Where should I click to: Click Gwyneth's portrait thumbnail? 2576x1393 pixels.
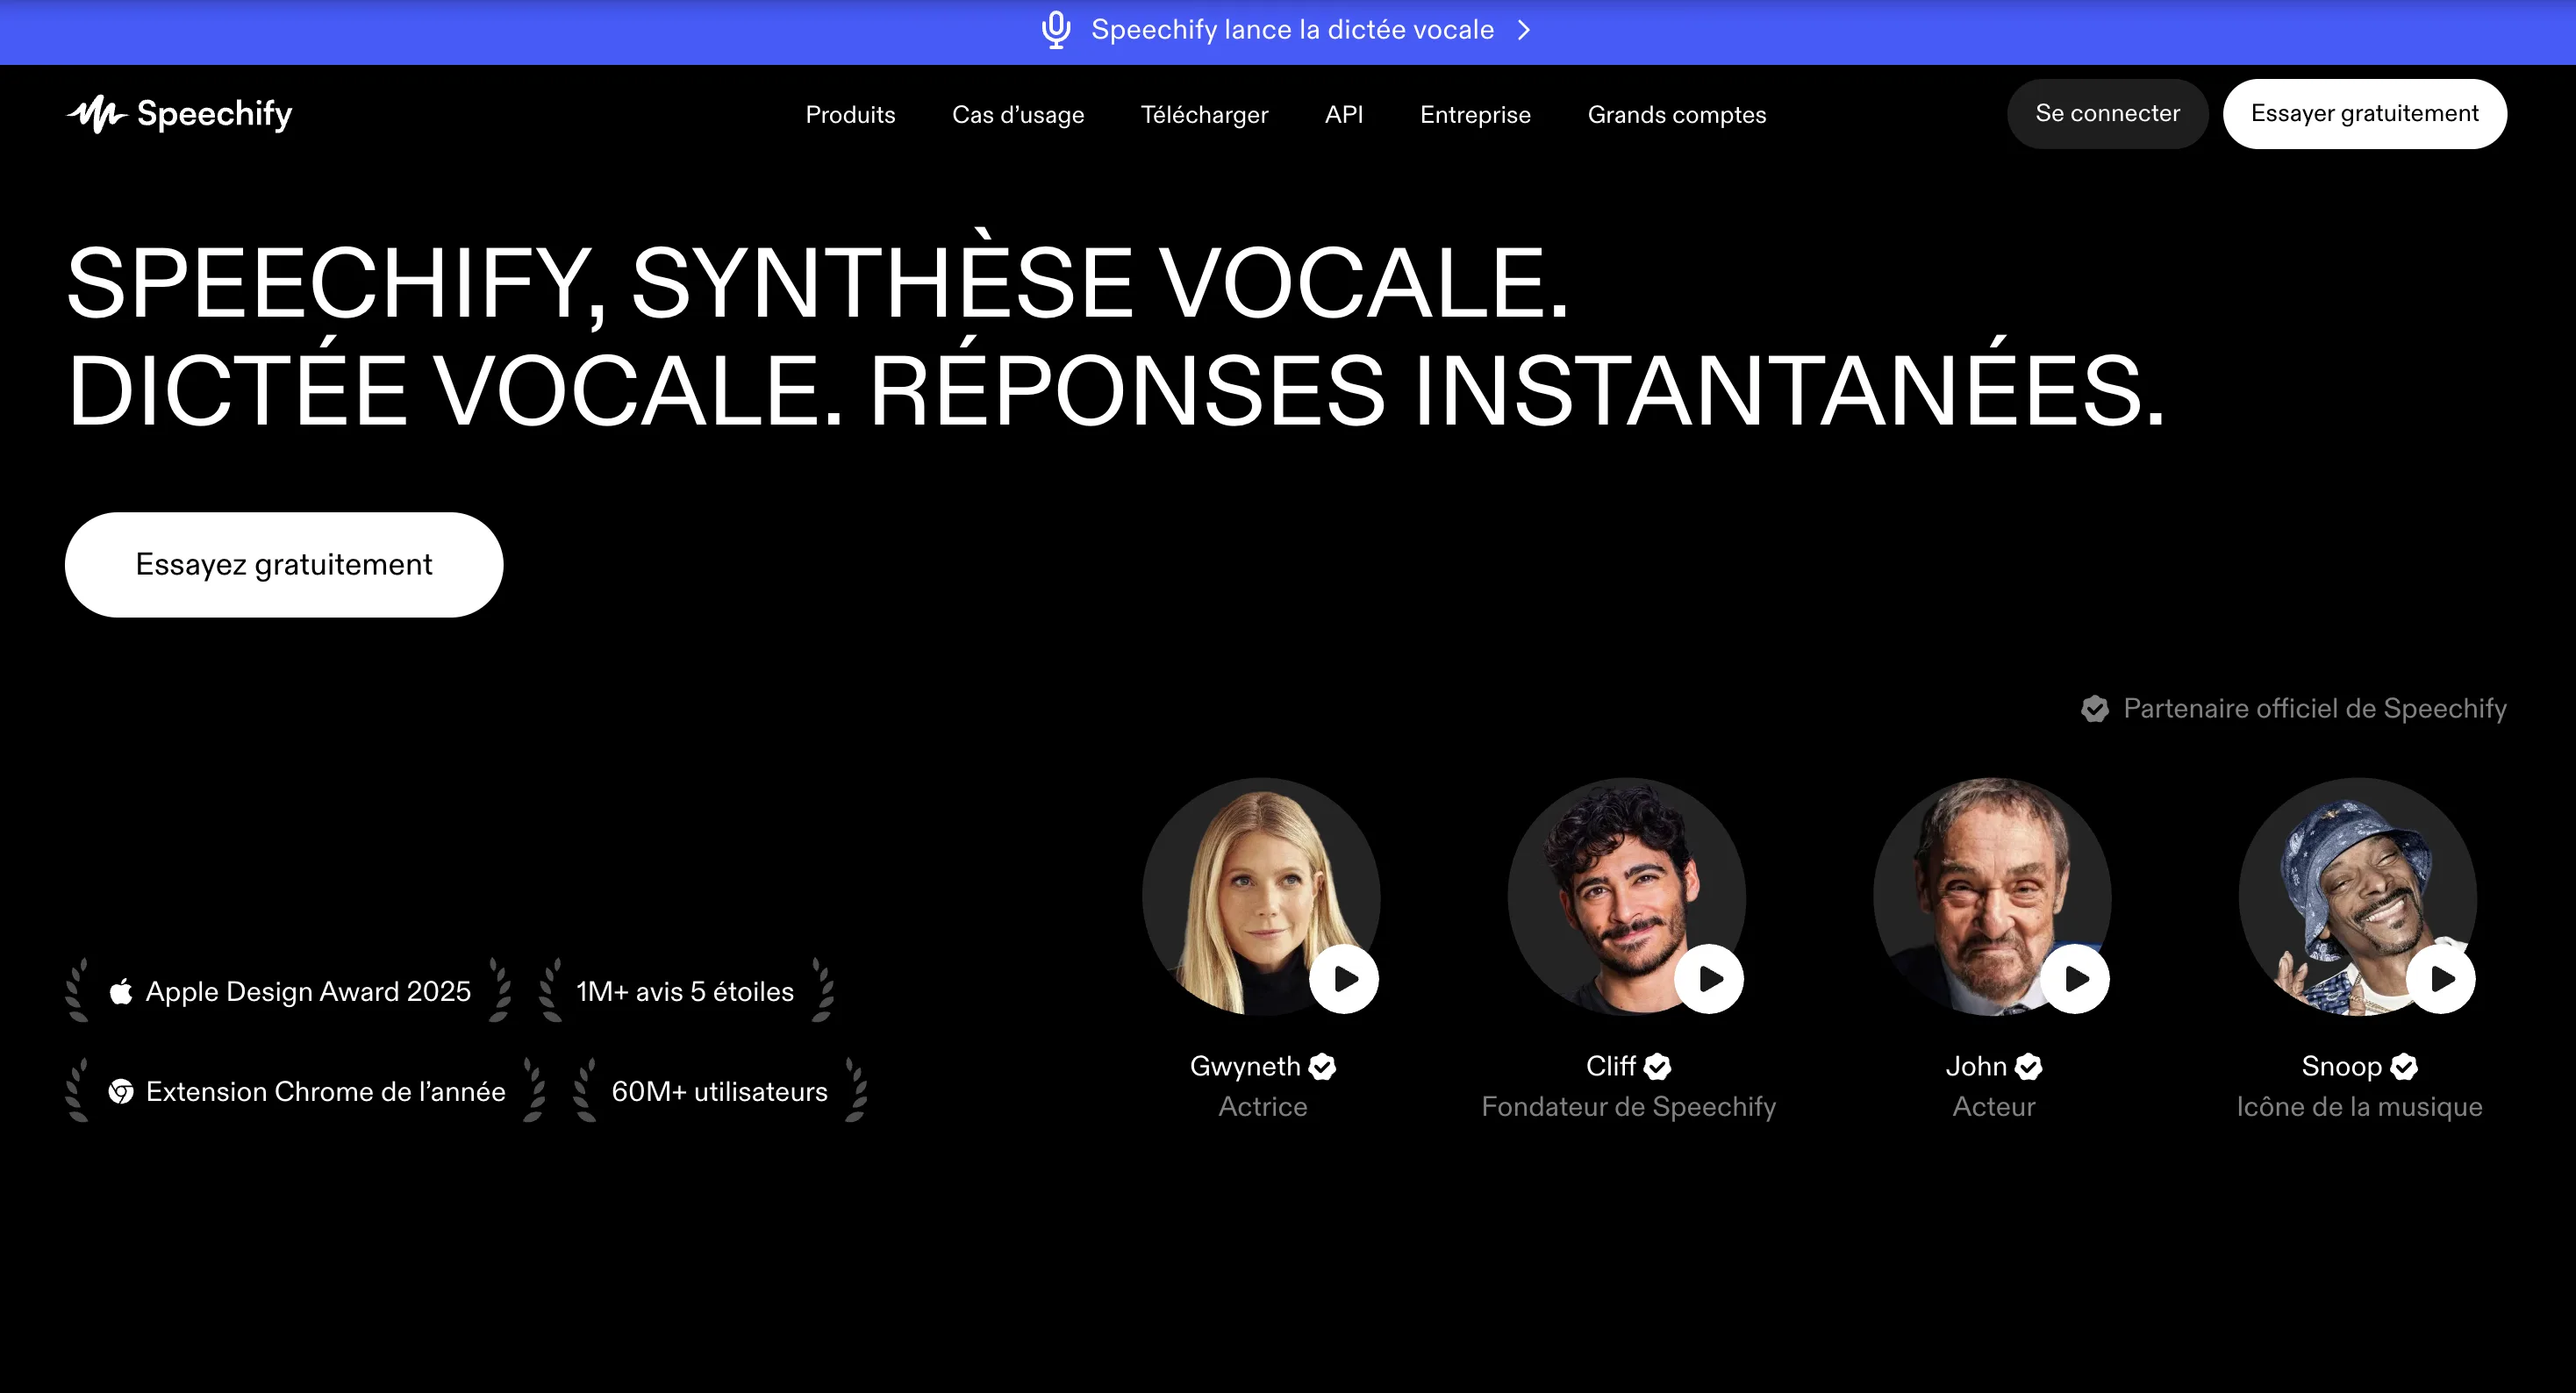pyautogui.click(x=1261, y=896)
